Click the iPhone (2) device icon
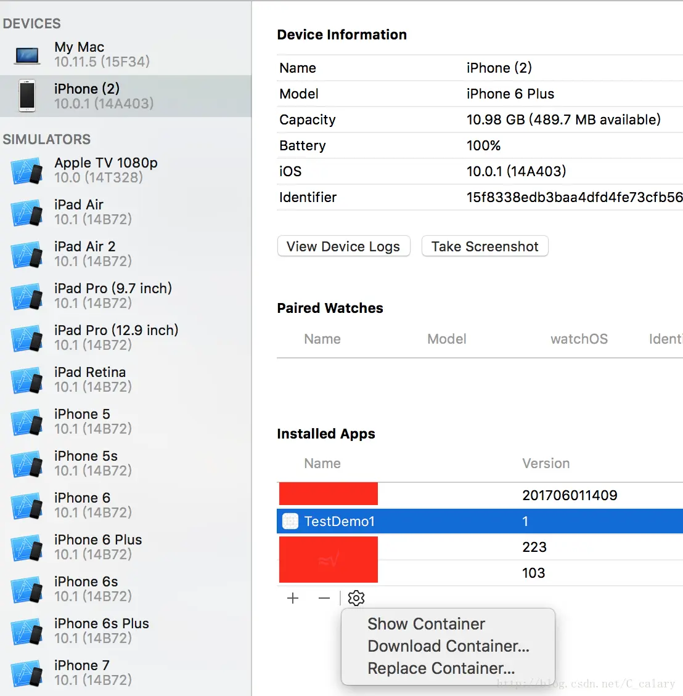Screen dimensions: 683x696 click(x=27, y=95)
